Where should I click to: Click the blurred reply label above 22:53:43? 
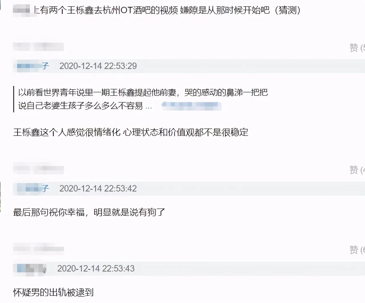click(38, 249)
